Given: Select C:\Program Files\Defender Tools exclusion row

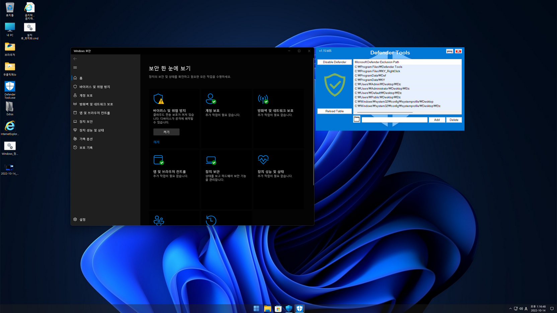Looking at the screenshot, I should (407, 67).
